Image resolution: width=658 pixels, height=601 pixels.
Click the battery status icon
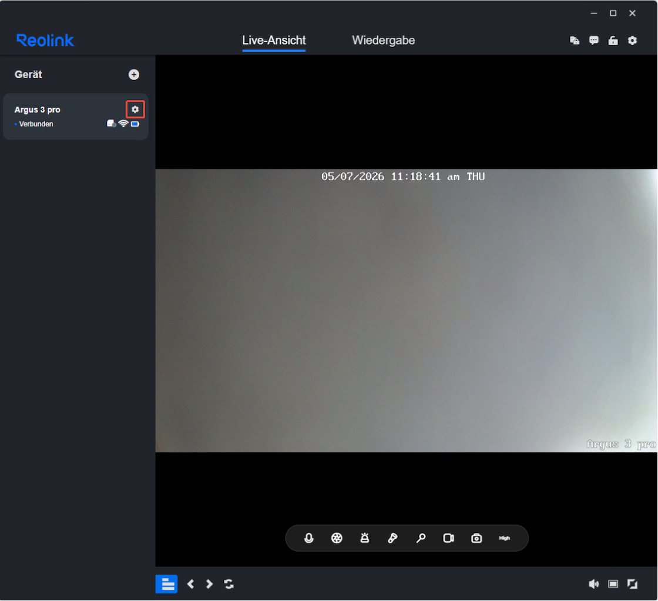pos(135,124)
